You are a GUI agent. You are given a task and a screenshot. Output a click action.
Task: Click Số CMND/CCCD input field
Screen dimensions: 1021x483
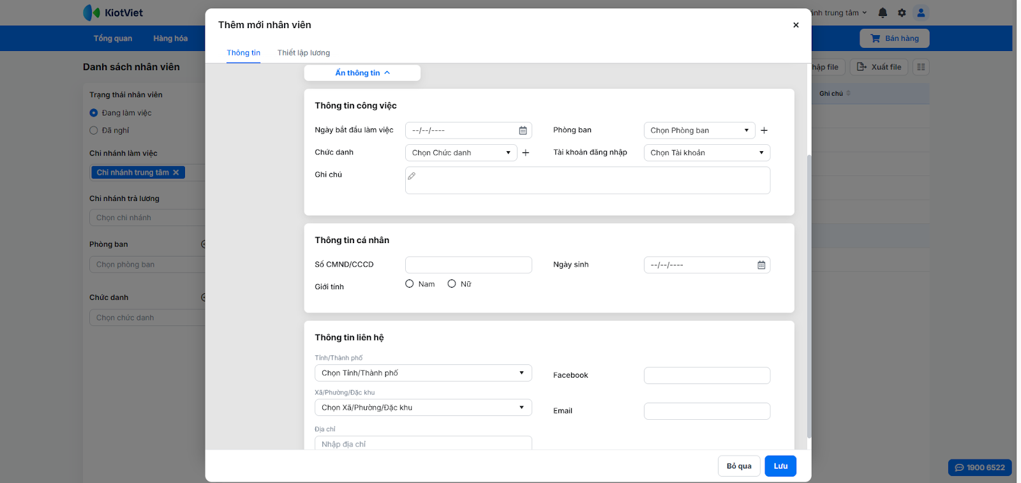pyautogui.click(x=468, y=265)
